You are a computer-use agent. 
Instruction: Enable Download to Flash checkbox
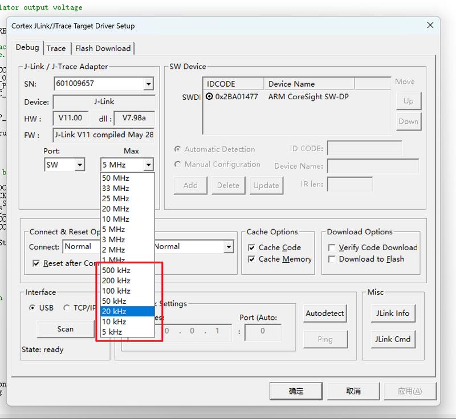pos(332,259)
